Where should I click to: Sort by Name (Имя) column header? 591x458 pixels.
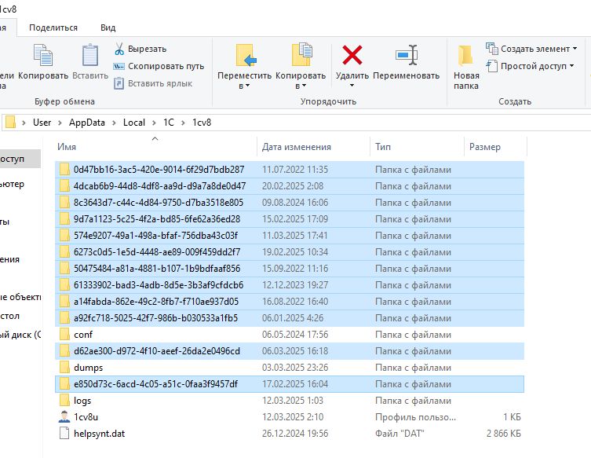67,147
